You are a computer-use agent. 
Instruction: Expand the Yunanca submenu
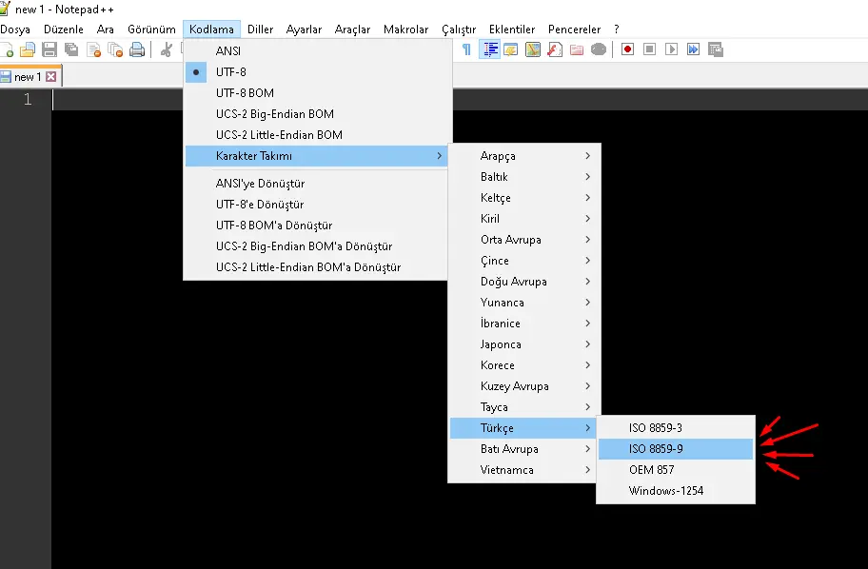pyautogui.click(x=524, y=303)
